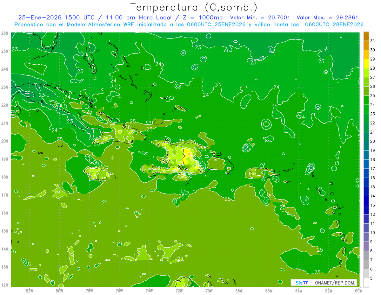The height and width of the screenshot is (295, 381).
Task: Pick the dark blue colorbar swatch between 13 and 14
Action: [x=366, y=200]
